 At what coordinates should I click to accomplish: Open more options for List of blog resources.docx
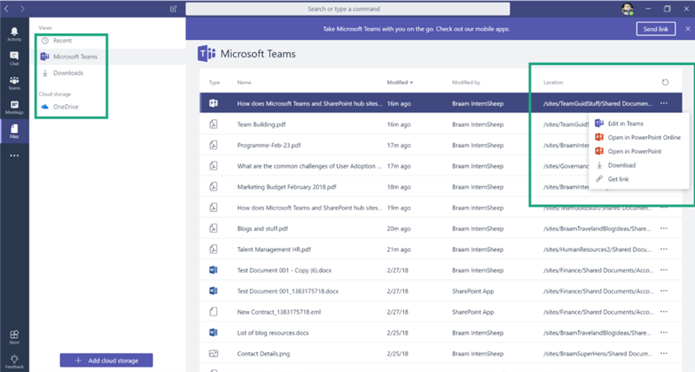pyautogui.click(x=664, y=333)
